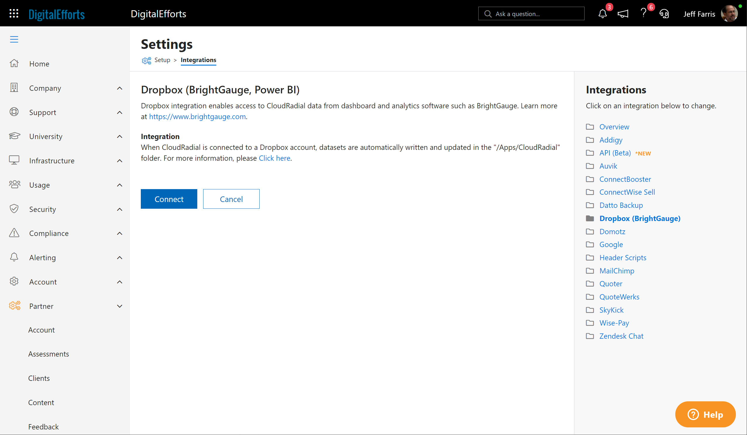Image resolution: width=747 pixels, height=435 pixels.
Task: Click the Cancel button
Action: [x=231, y=199]
